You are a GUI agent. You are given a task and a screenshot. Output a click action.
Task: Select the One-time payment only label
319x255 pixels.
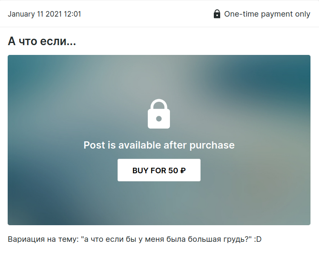pyautogui.click(x=267, y=14)
